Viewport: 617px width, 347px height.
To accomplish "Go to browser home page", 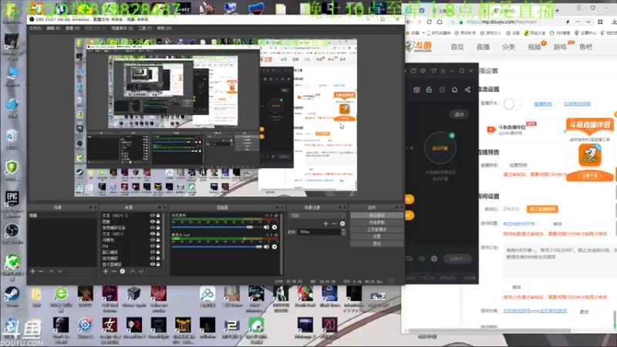I will point(440,22).
